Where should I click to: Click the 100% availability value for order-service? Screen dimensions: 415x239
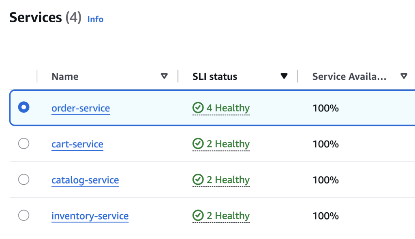pyautogui.click(x=325, y=108)
